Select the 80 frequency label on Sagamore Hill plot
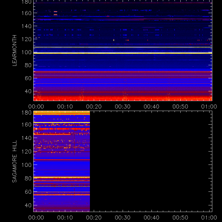Image resolution: width=222 pixels, height=222 pixels. [28, 178]
